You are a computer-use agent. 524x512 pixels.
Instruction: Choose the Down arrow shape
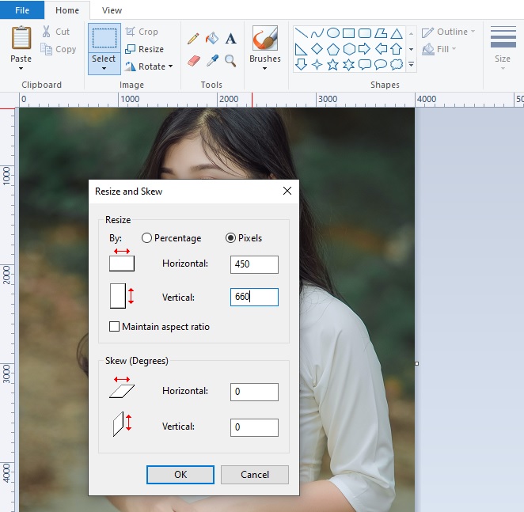(x=301, y=65)
